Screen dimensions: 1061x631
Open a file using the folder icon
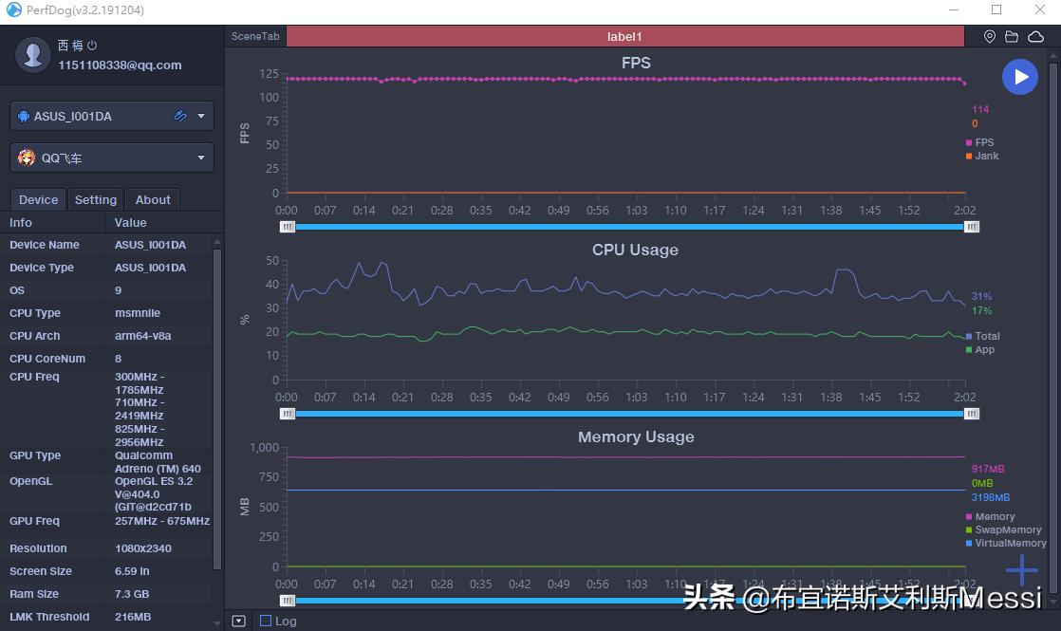[1011, 36]
